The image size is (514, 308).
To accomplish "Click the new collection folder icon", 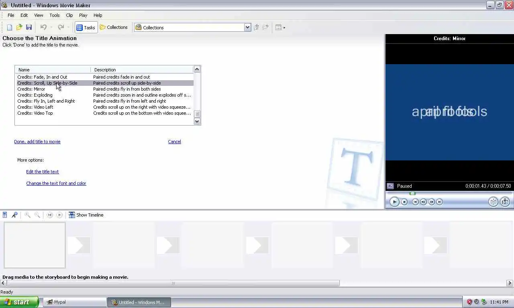I will (265, 27).
